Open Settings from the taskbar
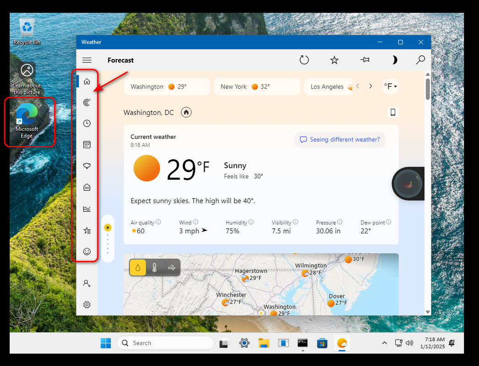The height and width of the screenshot is (366, 479). pos(244,343)
